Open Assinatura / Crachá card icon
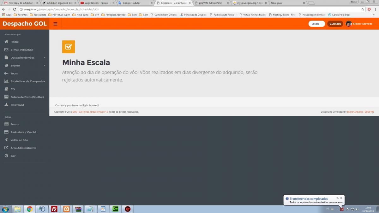This screenshot has height=213, width=379. (6, 132)
